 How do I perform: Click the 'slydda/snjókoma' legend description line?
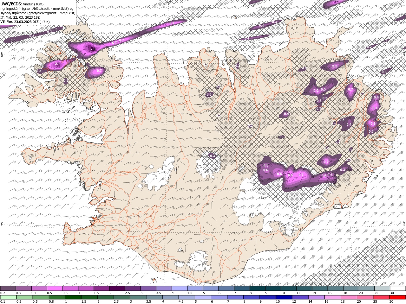click(38, 13)
